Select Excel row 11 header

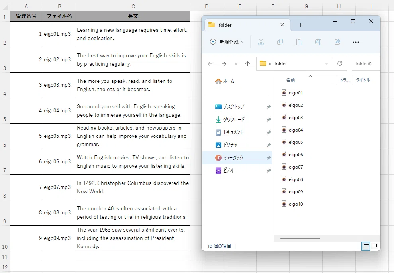coord(5,257)
